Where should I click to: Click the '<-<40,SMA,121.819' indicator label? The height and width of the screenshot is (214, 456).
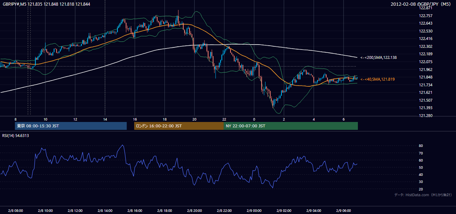[378, 79]
